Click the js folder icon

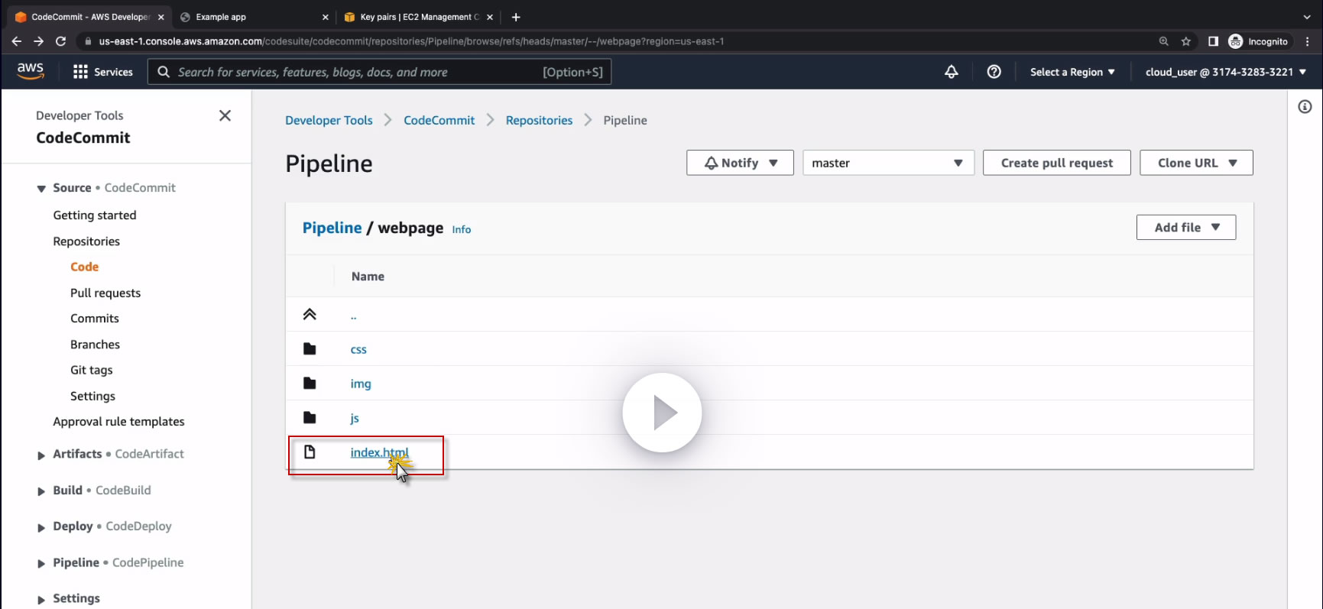(310, 418)
